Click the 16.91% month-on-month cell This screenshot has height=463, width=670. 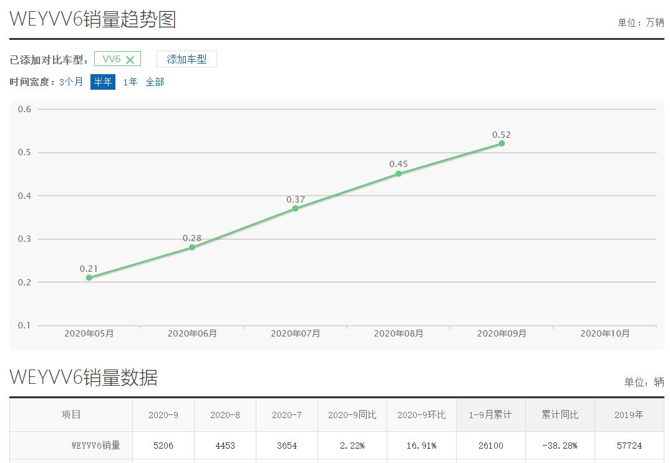[421, 446]
